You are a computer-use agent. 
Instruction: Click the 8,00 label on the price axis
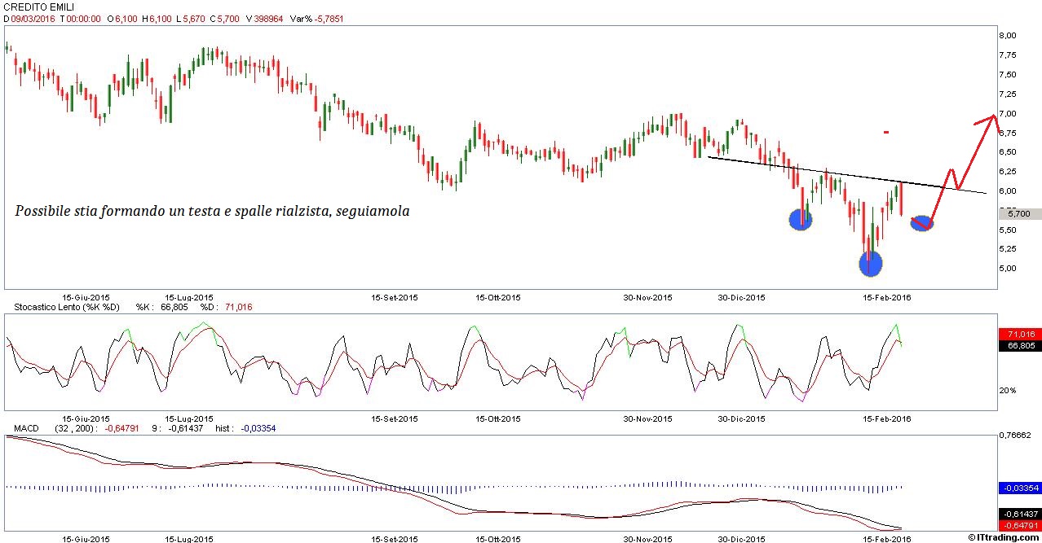(x=1008, y=36)
